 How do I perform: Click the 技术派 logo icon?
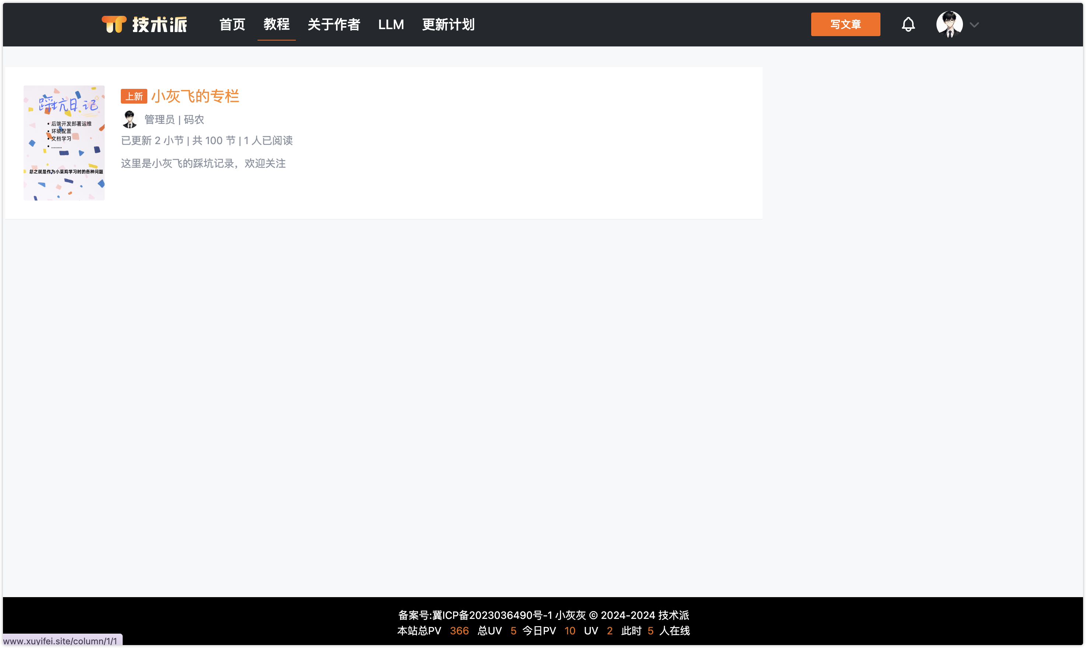click(114, 24)
